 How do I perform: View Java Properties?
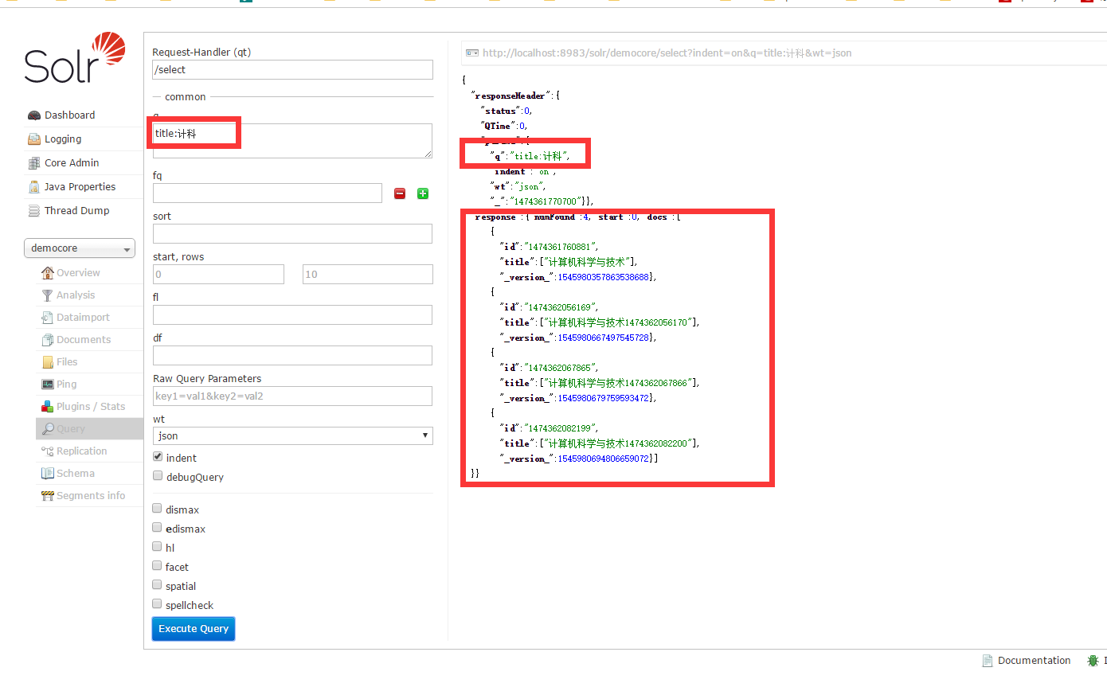click(80, 187)
